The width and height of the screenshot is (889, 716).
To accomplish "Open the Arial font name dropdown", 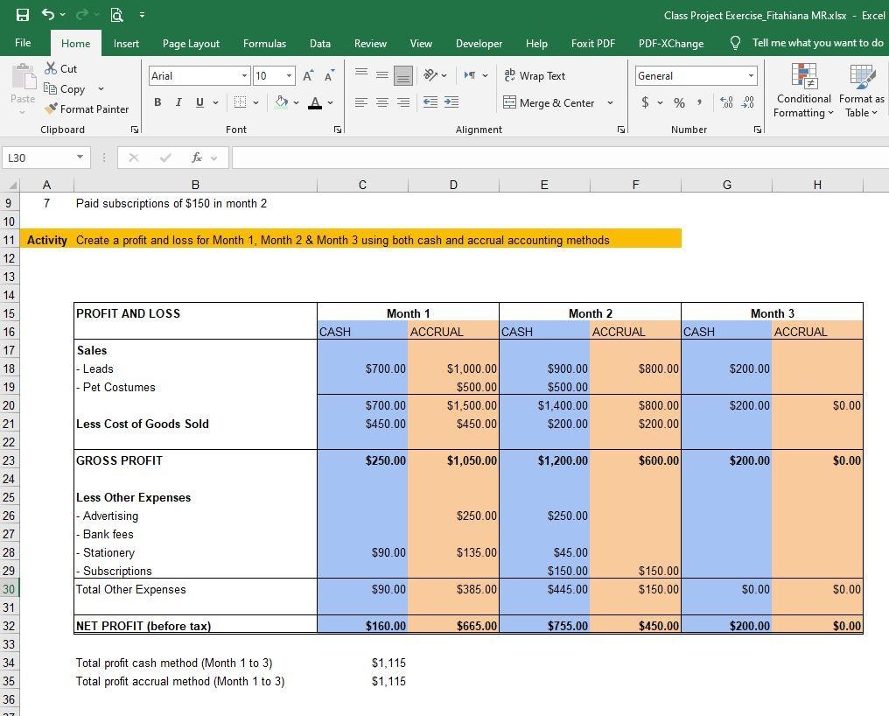I will tap(244, 76).
